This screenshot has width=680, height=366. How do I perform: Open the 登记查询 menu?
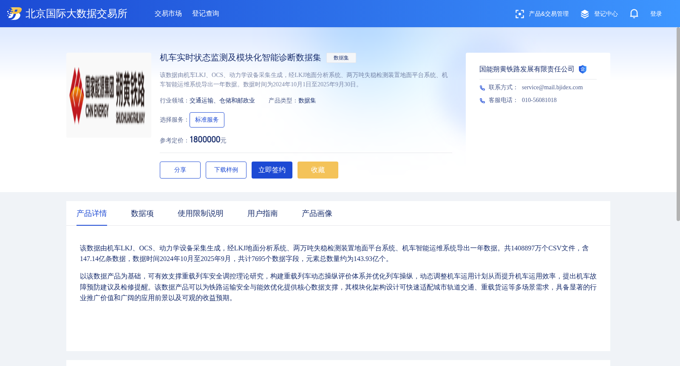[x=206, y=14]
